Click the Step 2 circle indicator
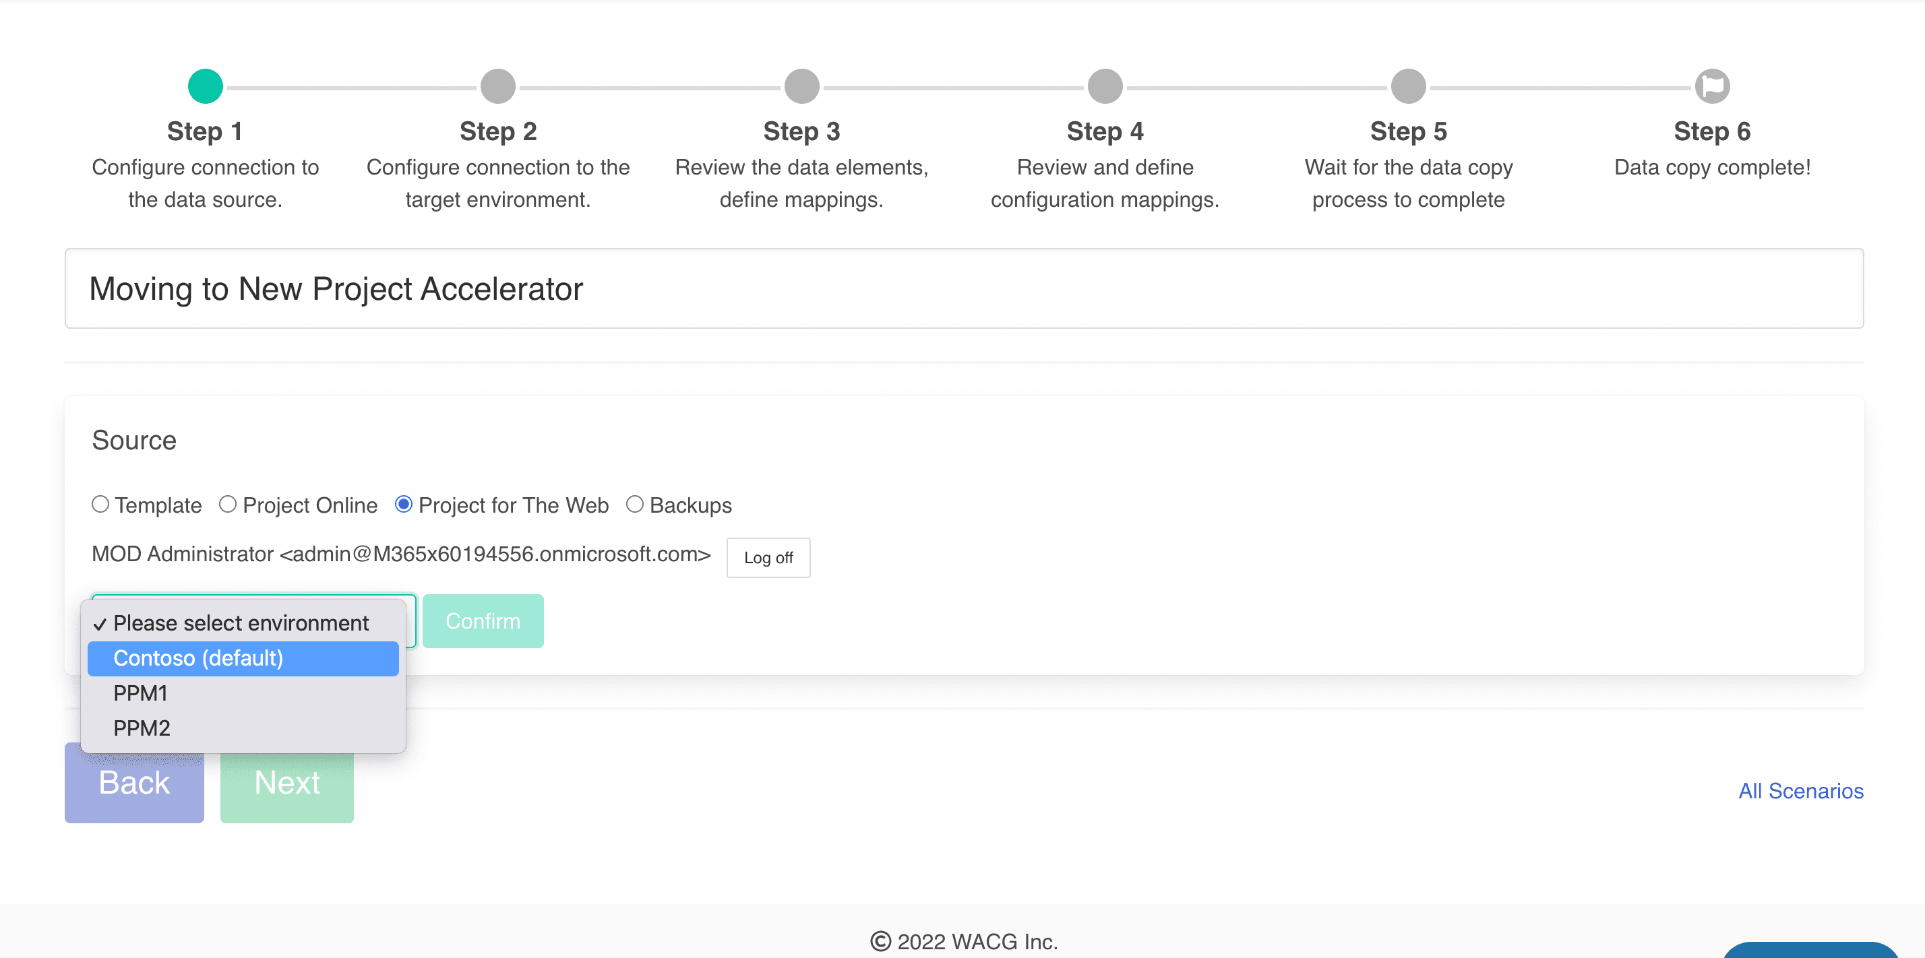Screen dimensions: 1925x958 (x=499, y=86)
